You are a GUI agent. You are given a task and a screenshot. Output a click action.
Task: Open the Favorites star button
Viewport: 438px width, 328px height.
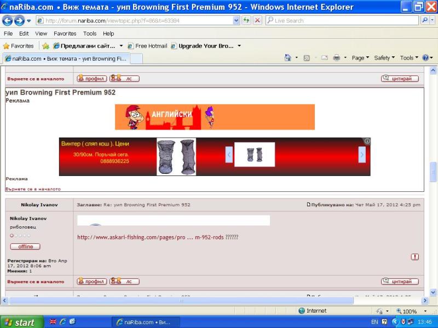point(18,46)
